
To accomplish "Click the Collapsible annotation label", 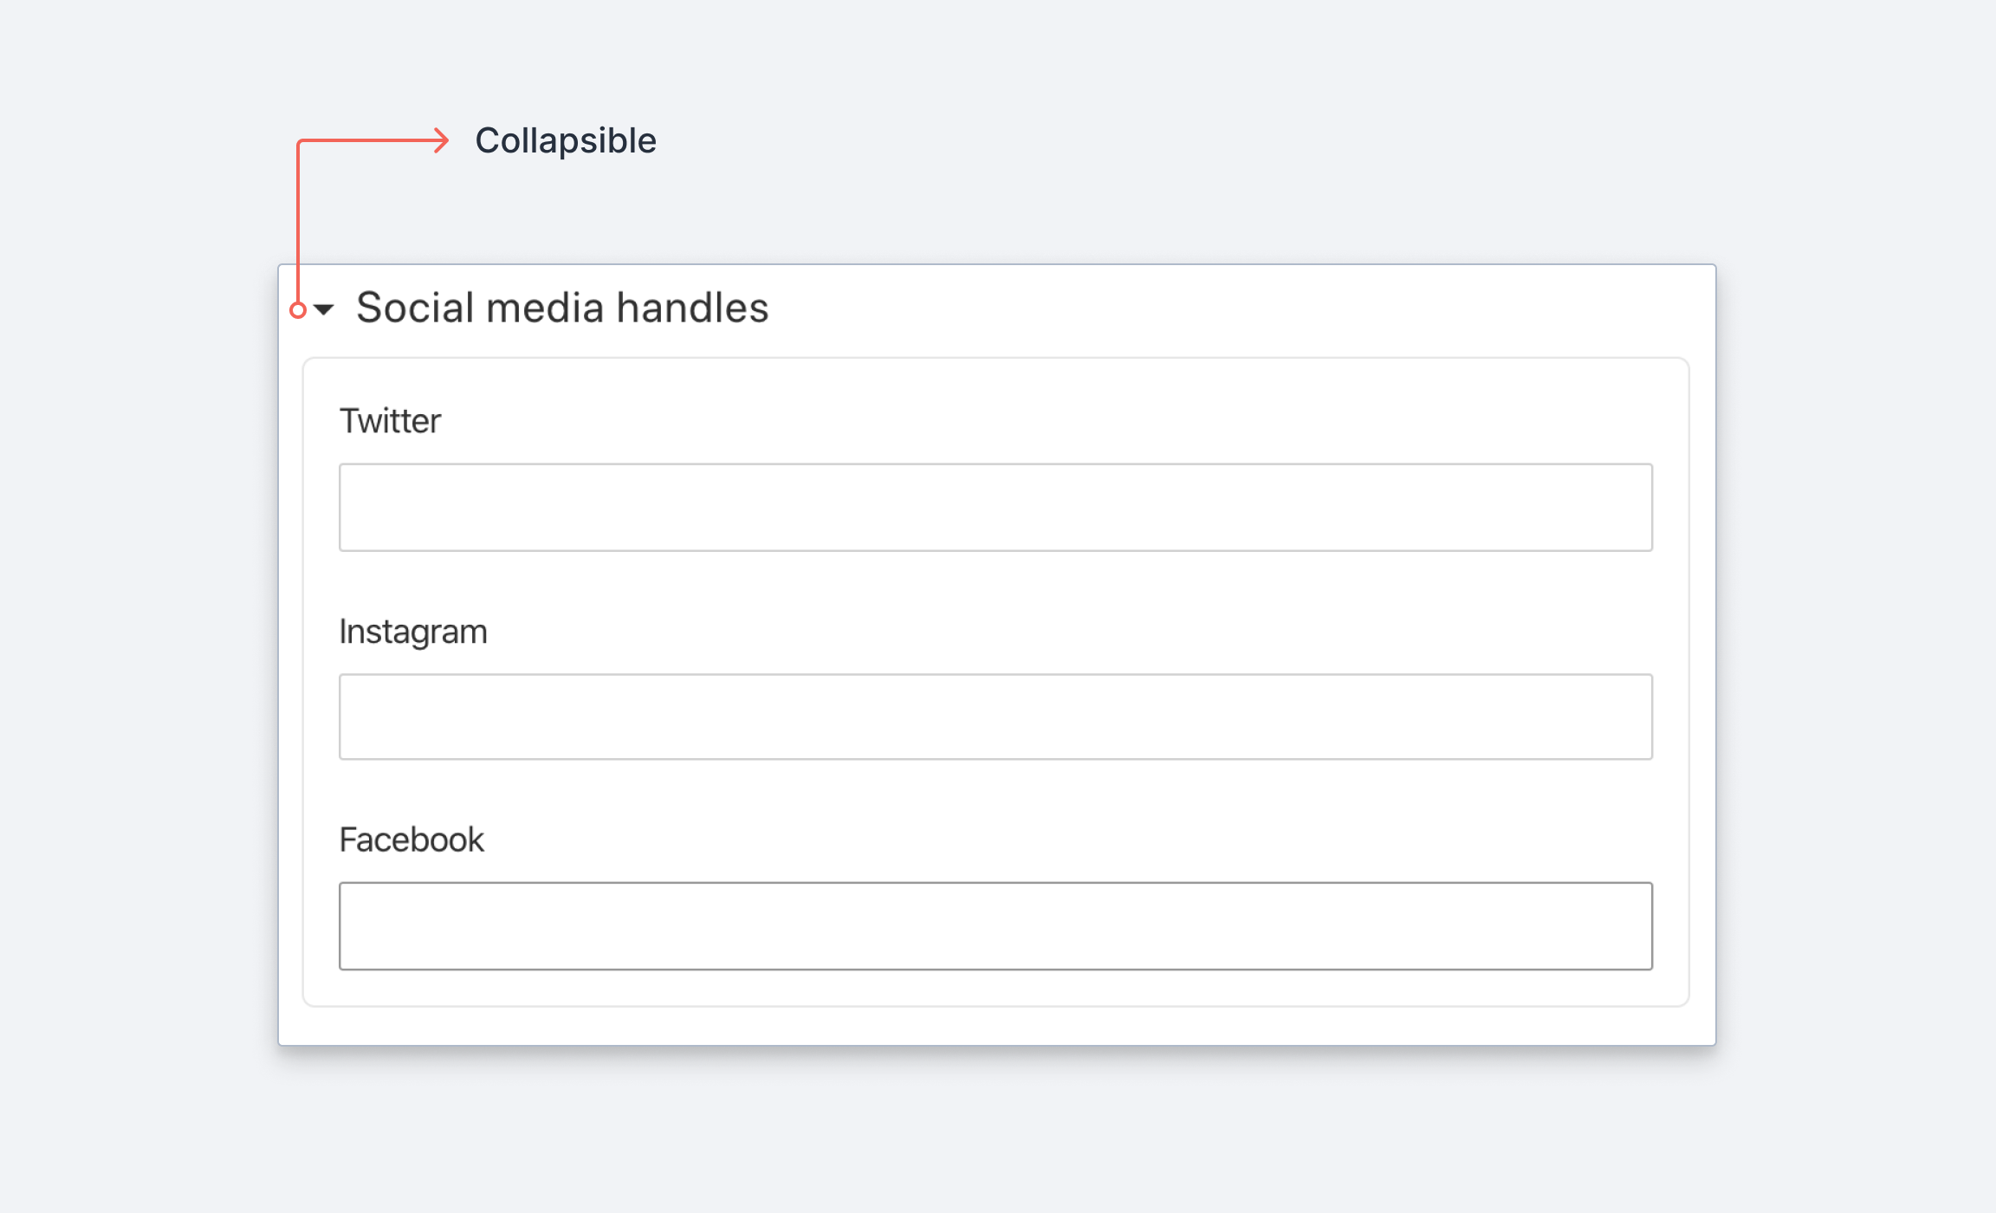I will [x=567, y=139].
